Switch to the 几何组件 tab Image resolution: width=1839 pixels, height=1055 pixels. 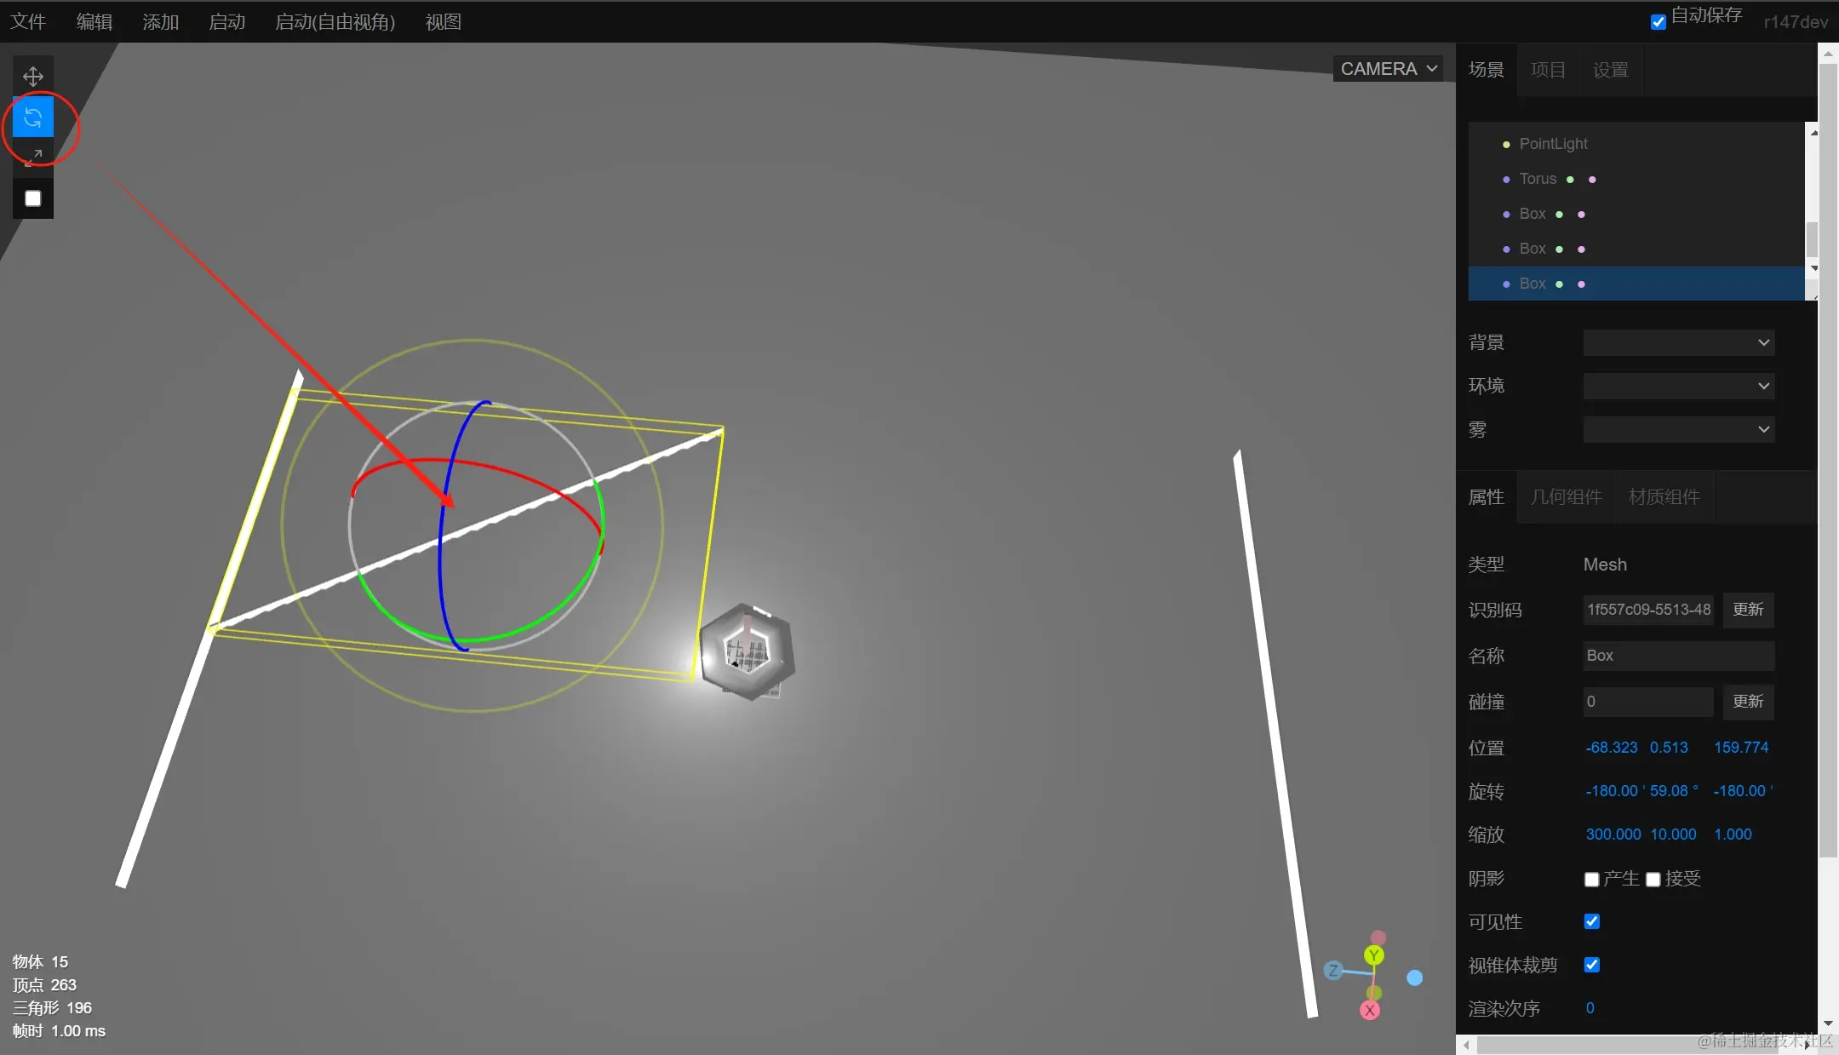click(x=1566, y=497)
